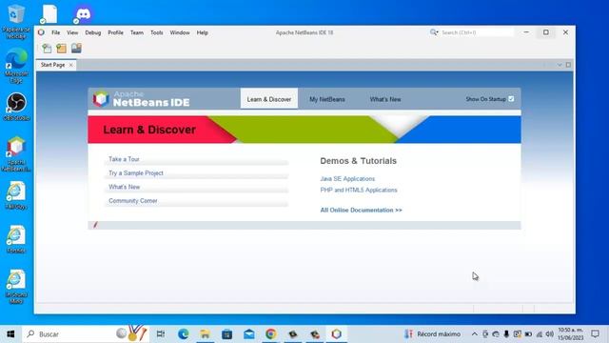Click the Récord máximo weather widget
This screenshot has height=343, width=609.
[x=432, y=334]
